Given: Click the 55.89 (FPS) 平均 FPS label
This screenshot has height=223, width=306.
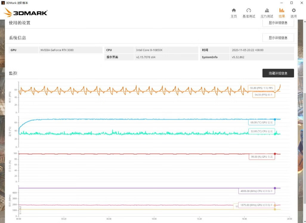Looking at the screenshot, I should (x=261, y=88).
